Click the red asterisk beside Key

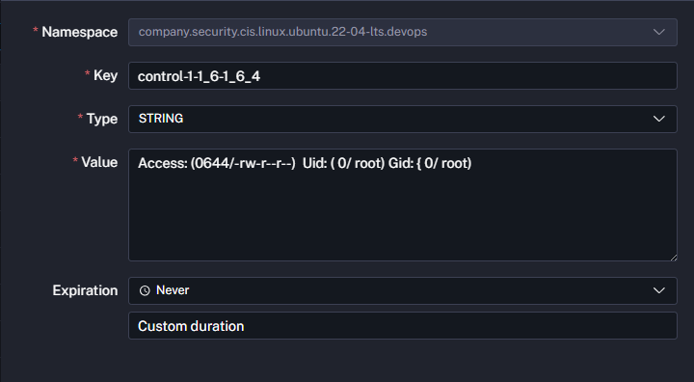(87, 73)
